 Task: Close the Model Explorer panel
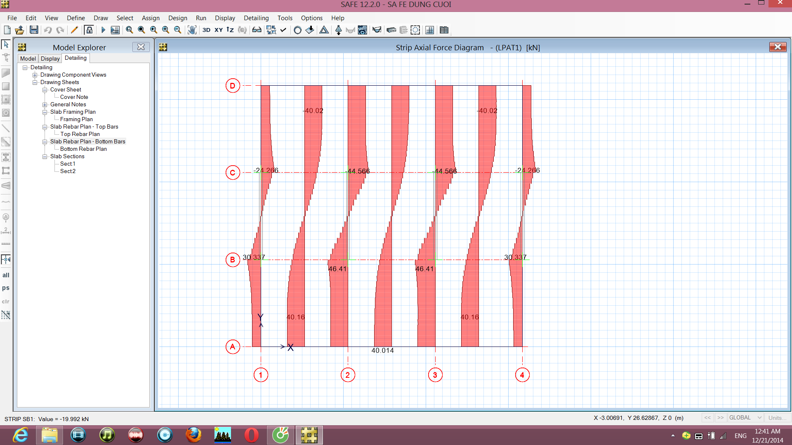click(141, 47)
